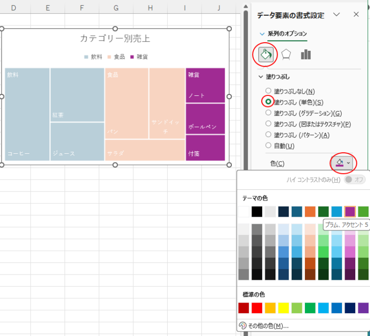The image size is (370, 336).
Task: Select 塗りつぶし (グラデーション)(G) radio button
Action: pos(268,113)
